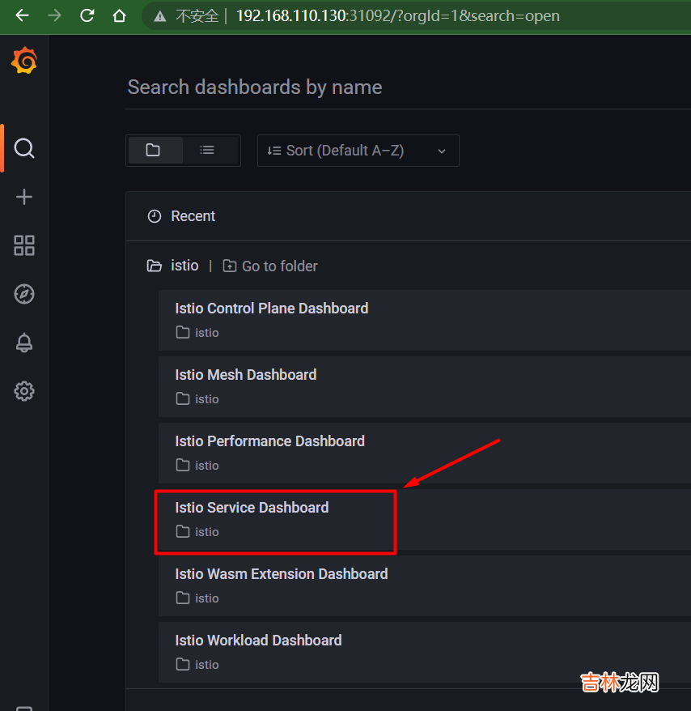The height and width of the screenshot is (711, 691).
Task: Switch to list view layout
Action: 208,151
